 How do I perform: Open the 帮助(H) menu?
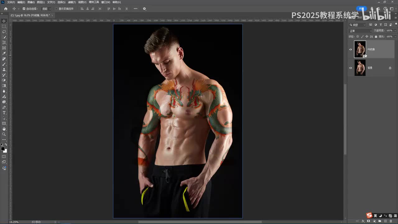click(x=117, y=2)
